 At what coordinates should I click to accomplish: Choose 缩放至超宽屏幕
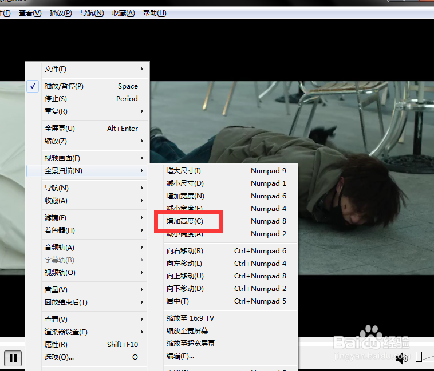pyautogui.click(x=223, y=344)
